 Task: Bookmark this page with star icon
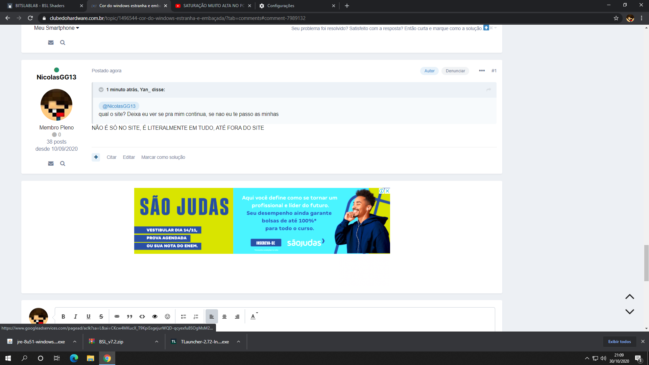pyautogui.click(x=616, y=18)
